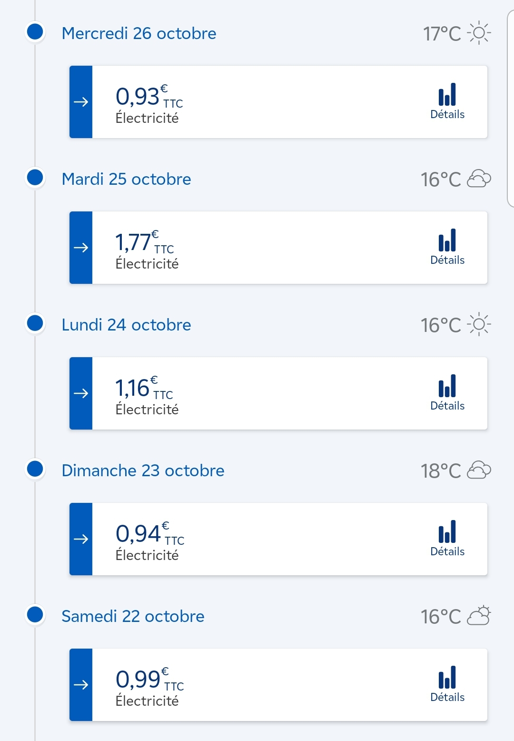Expand the 1,77 € entry blue arrow
Image resolution: width=514 pixels, height=741 pixels.
81,248
